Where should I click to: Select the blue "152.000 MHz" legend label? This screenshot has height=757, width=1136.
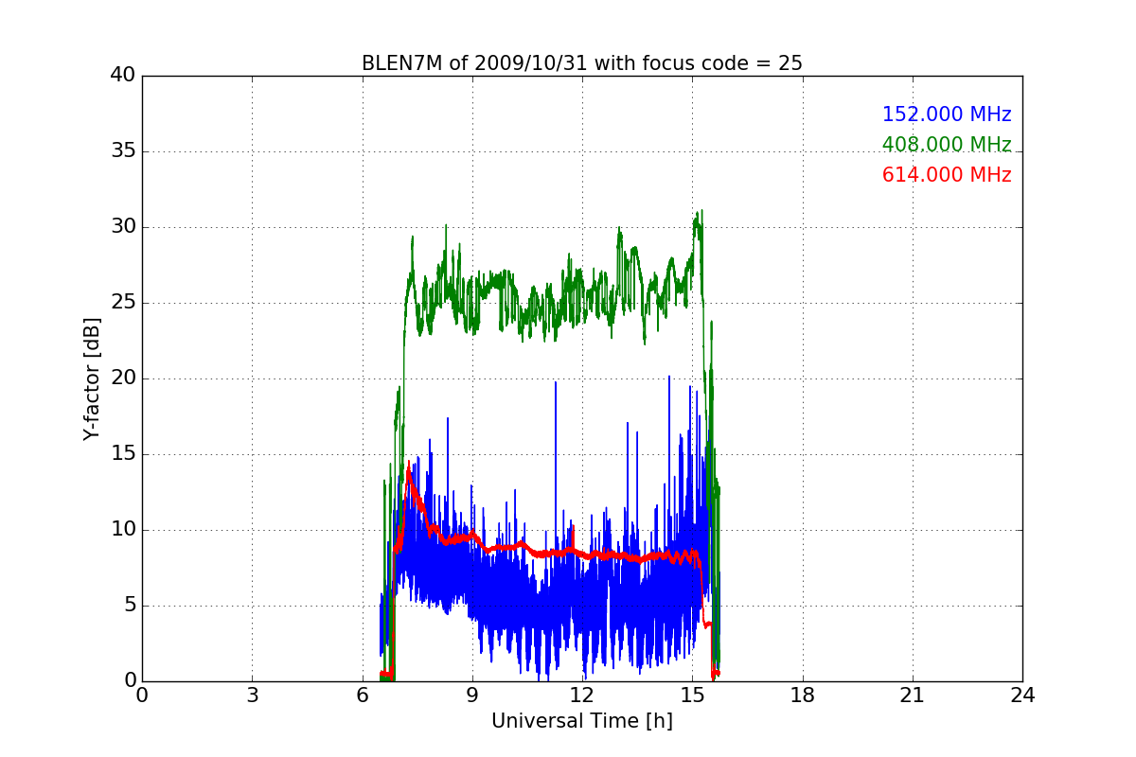click(947, 114)
